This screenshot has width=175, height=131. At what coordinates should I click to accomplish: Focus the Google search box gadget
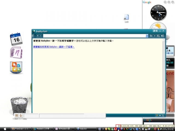(159, 123)
